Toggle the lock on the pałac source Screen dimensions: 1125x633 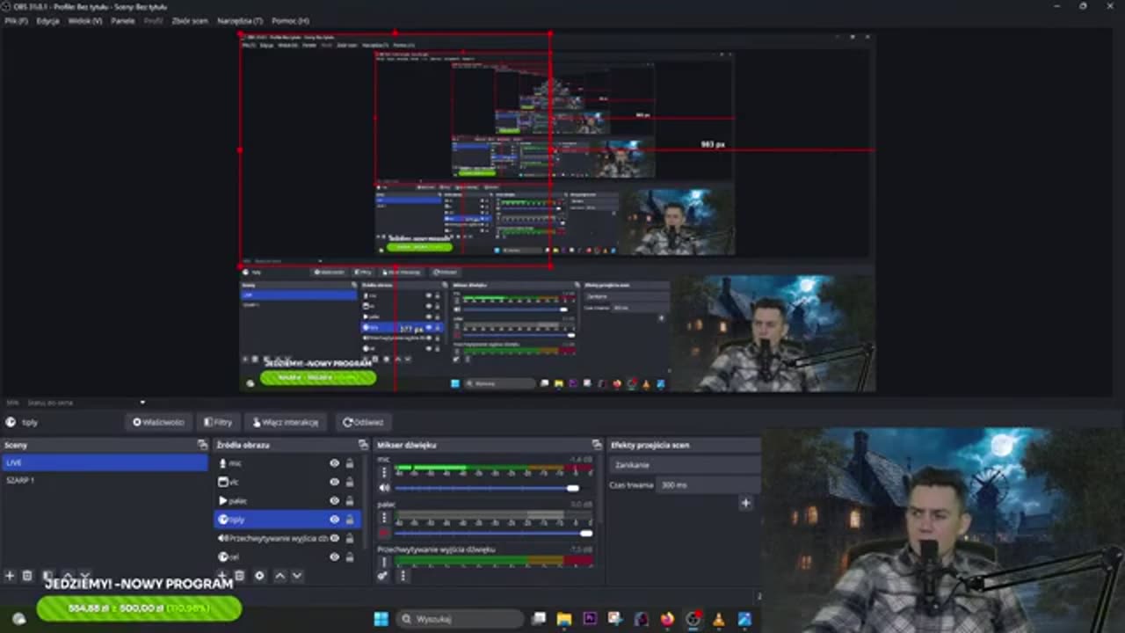tap(349, 500)
